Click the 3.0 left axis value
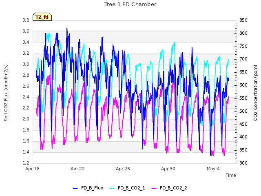The width and height of the screenshot is (261, 196). coord(26,65)
